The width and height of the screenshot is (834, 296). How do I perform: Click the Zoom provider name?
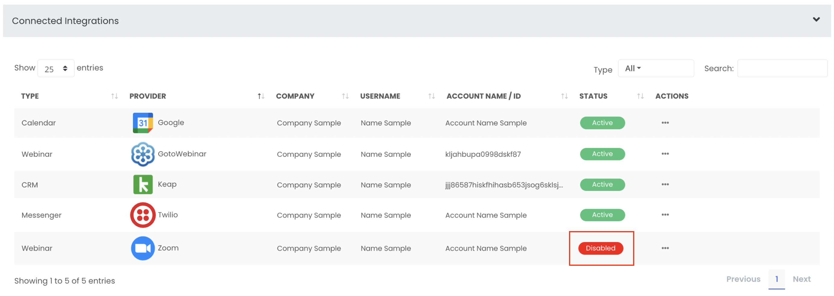[168, 248]
